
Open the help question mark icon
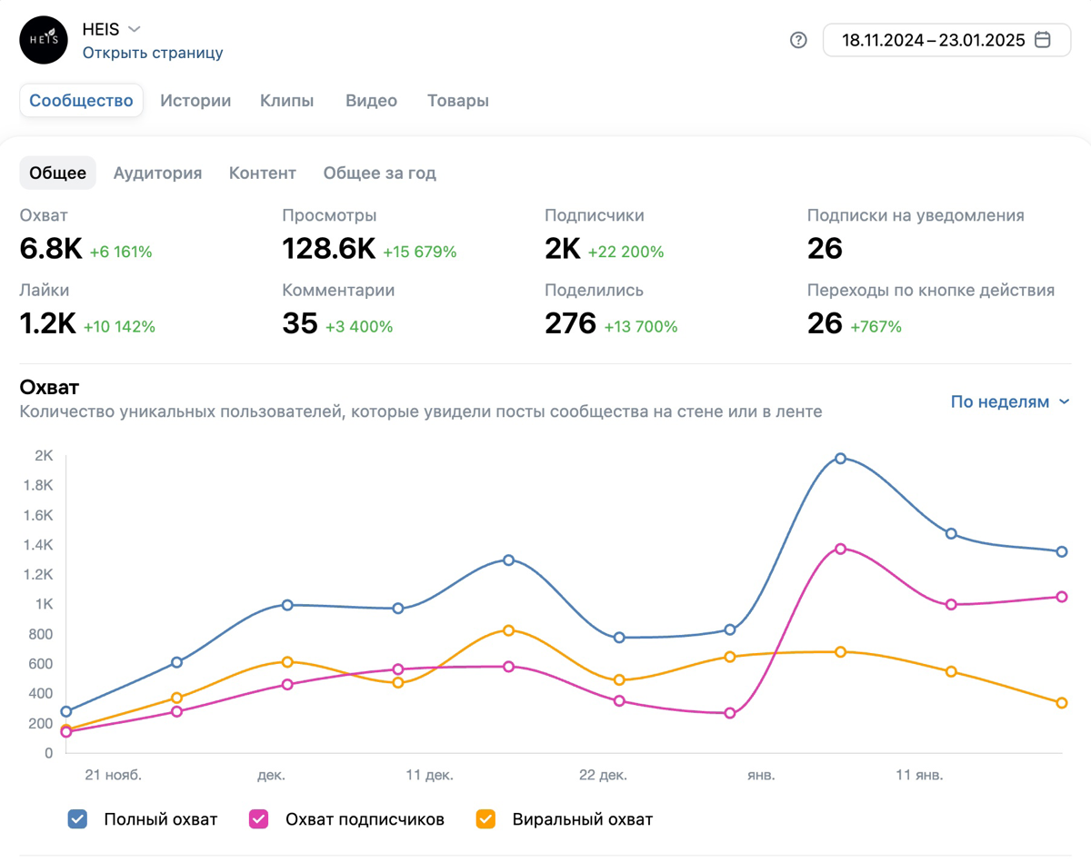798,40
